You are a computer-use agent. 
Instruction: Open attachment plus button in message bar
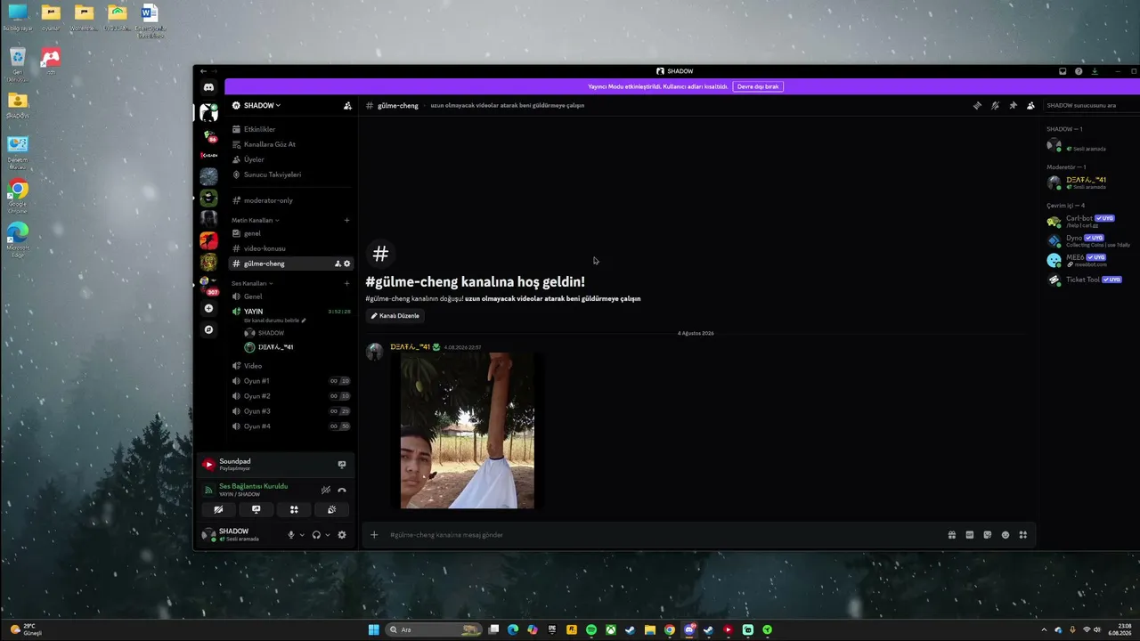[x=374, y=535]
